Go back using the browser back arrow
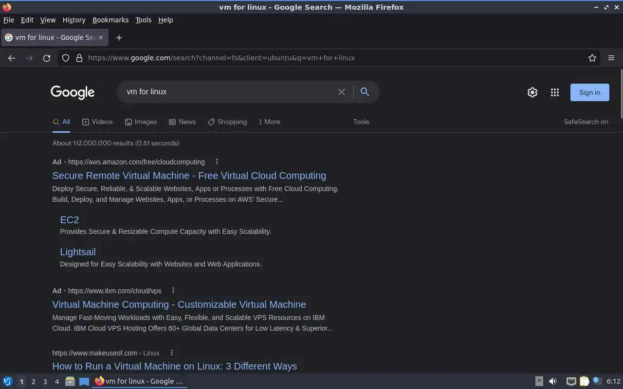This screenshot has width=623, height=389. 12,58
